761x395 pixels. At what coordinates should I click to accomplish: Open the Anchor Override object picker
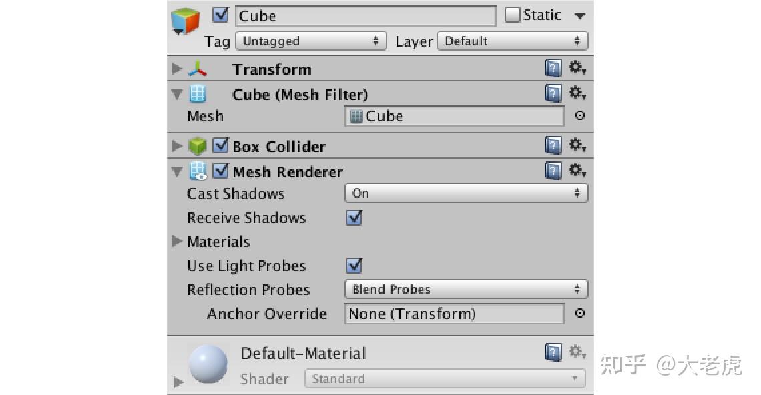579,314
